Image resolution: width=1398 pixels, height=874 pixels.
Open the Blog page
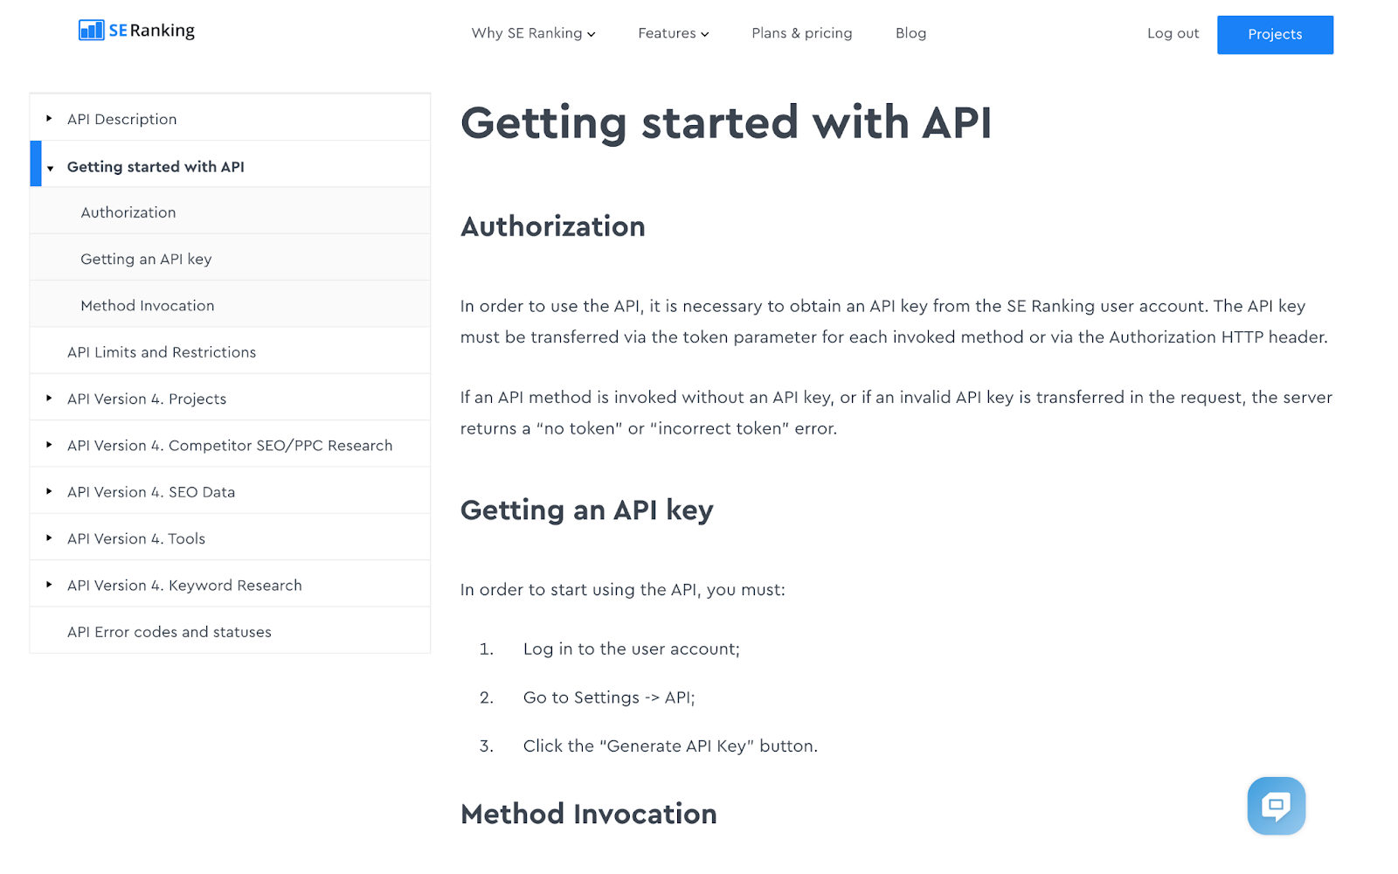pos(910,33)
